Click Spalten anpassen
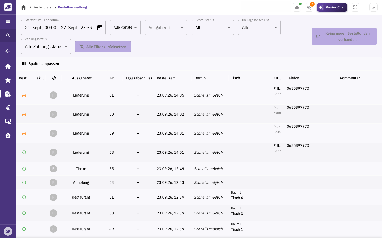The image size is (382, 238). [41, 64]
